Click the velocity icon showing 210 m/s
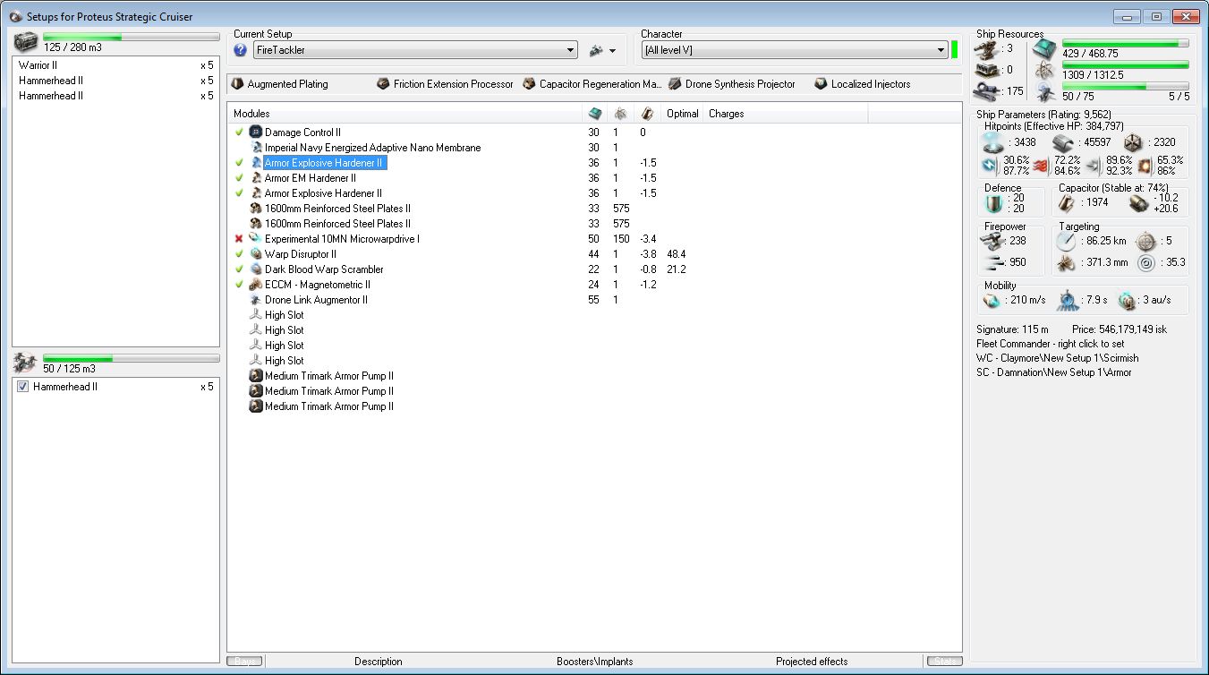 tap(993, 300)
